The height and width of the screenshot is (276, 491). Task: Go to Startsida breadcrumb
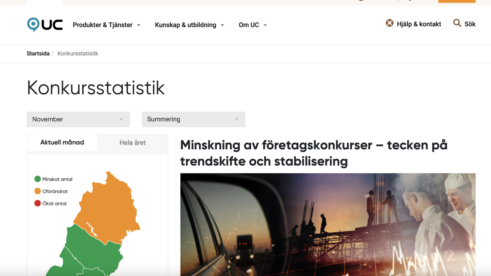(x=38, y=53)
